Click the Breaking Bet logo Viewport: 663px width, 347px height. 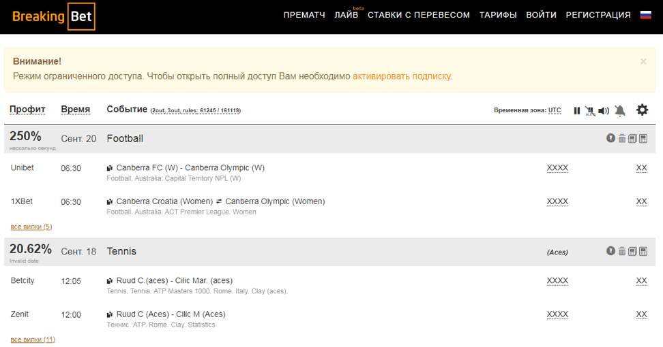point(54,16)
